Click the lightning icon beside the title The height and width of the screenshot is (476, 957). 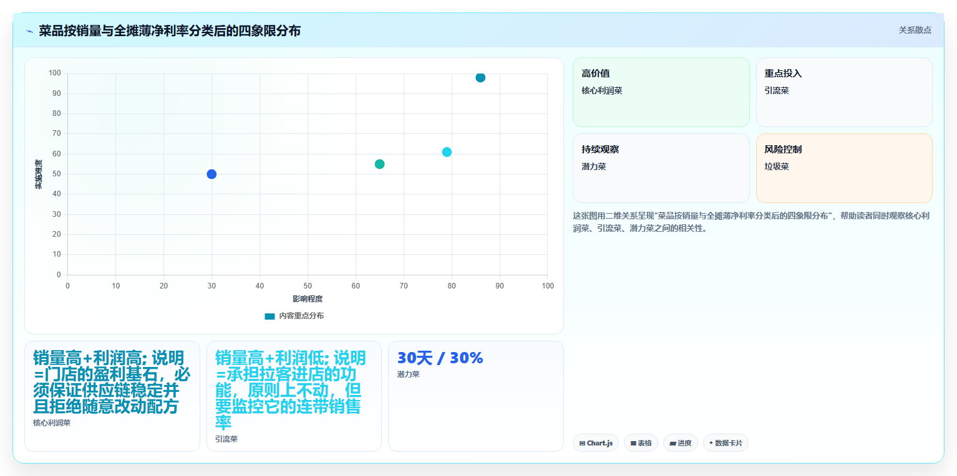[x=29, y=31]
